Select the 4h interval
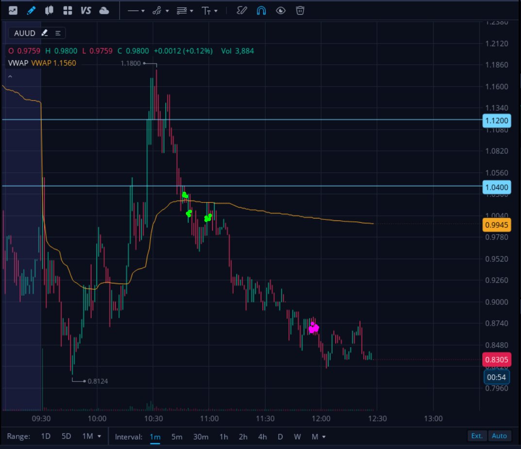Screen dimensions: 521x449 click(263, 437)
